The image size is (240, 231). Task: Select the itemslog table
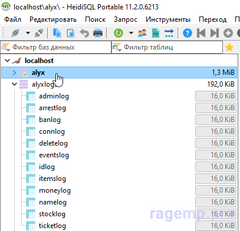pyautogui.click(x=52, y=179)
